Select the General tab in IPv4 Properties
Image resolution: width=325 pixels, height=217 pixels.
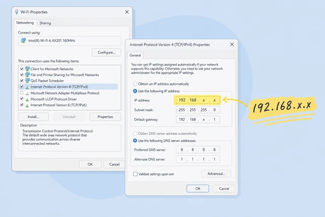point(135,55)
